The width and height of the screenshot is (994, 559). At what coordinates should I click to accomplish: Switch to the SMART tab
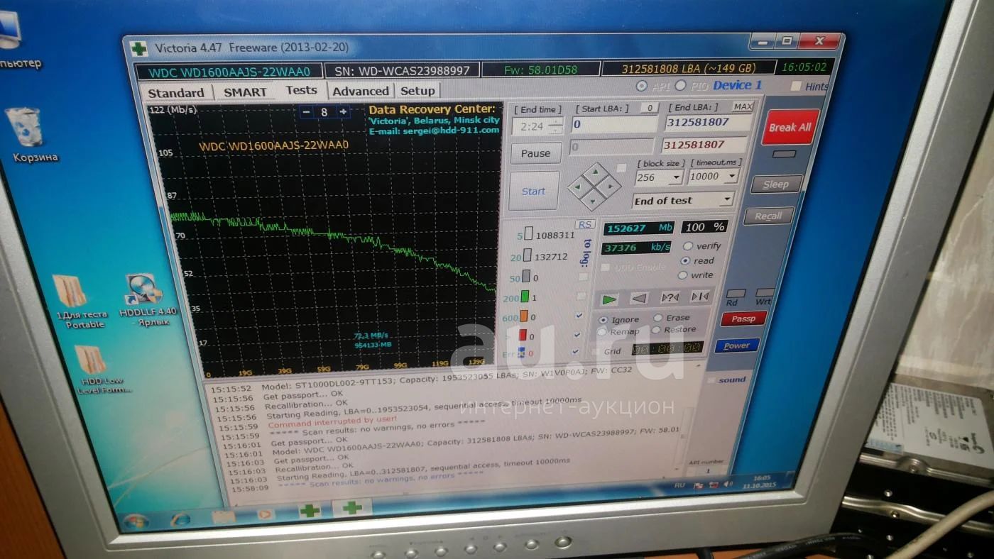245,92
